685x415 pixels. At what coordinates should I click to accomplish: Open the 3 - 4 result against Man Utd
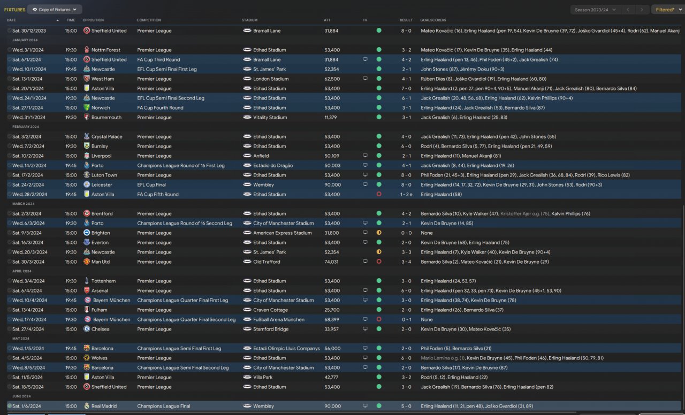click(x=406, y=262)
